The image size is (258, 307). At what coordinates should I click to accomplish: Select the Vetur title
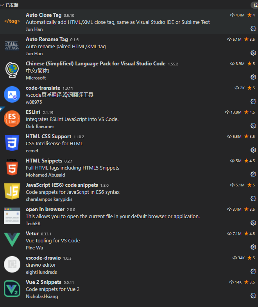click(x=32, y=233)
